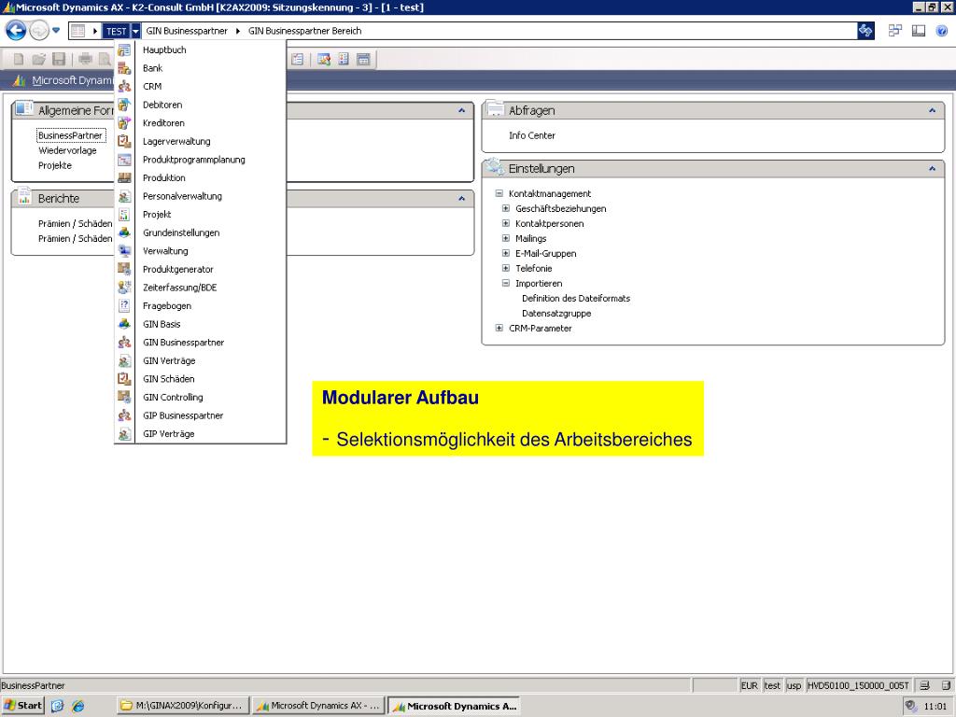This screenshot has height=717, width=956.
Task: Click the Print toolbar icon
Action: (85, 59)
